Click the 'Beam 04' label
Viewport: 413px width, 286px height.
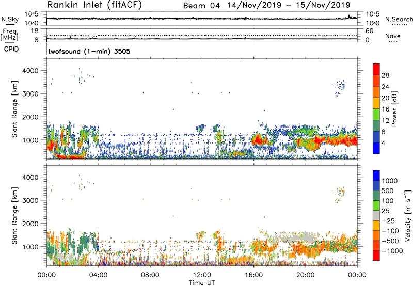point(201,6)
